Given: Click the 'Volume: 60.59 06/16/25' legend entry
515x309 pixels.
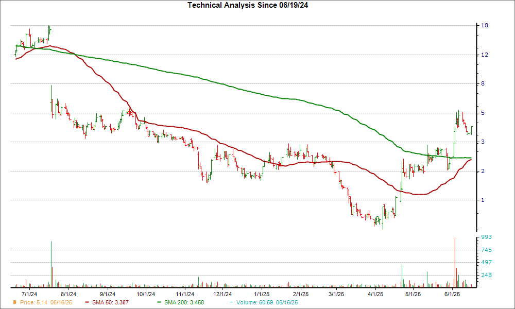Looking at the screenshot, I should coord(267,302).
